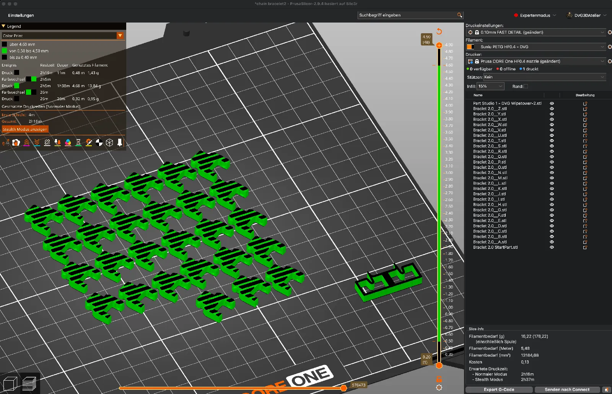
Task: Click the undo arrow above the layer slider
Action: 439,31
